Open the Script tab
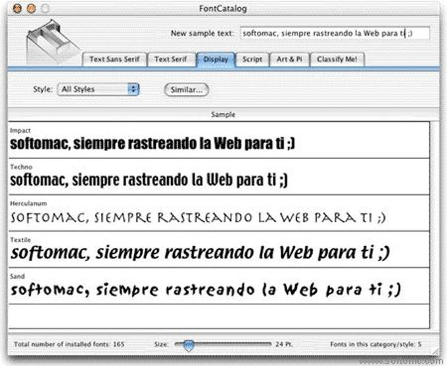This screenshot has width=447, height=366. pos(252,60)
